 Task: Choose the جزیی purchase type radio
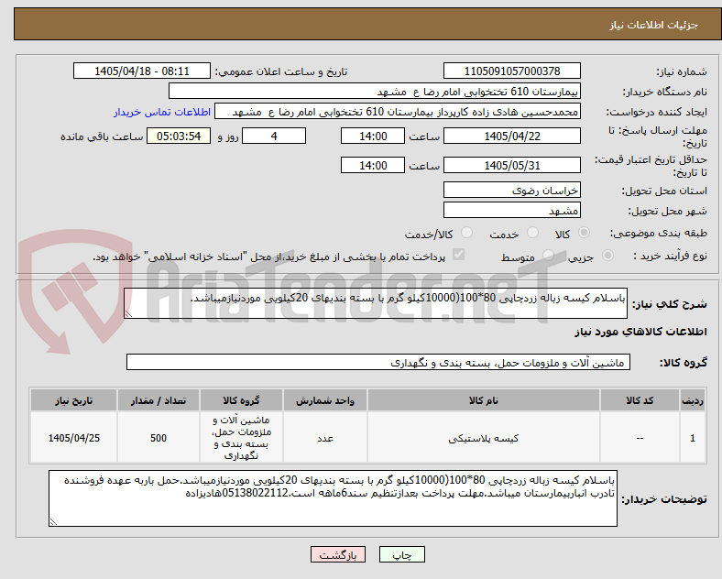coord(607,255)
